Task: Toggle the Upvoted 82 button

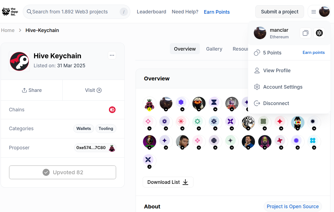Action: tap(63, 172)
